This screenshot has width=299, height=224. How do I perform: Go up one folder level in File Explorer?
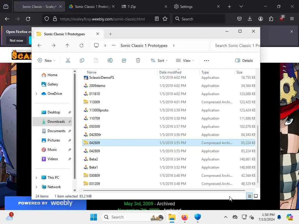[67, 45]
